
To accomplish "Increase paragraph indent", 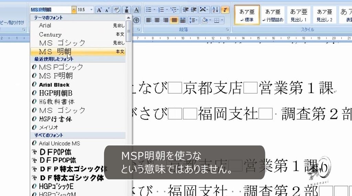I will [194, 10].
